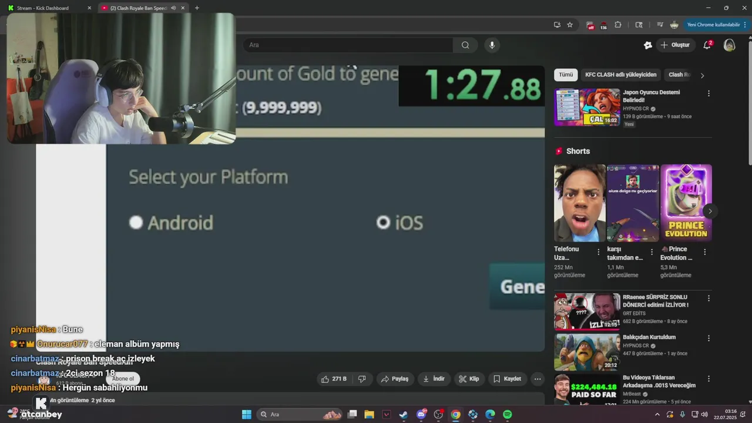The height and width of the screenshot is (423, 752).
Task: Open the Chrome profile avatar
Action: tap(674, 25)
